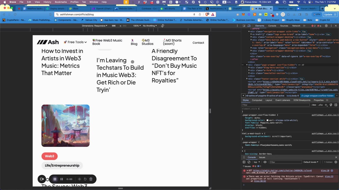Click the console Filter field

coord(285,162)
